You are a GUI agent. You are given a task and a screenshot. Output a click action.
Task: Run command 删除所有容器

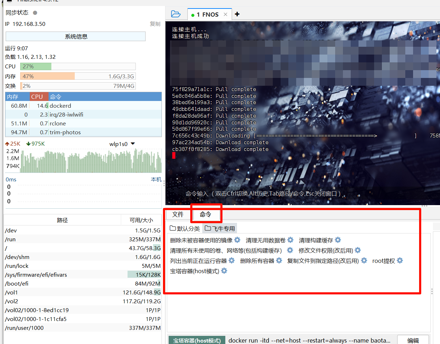[257, 261]
